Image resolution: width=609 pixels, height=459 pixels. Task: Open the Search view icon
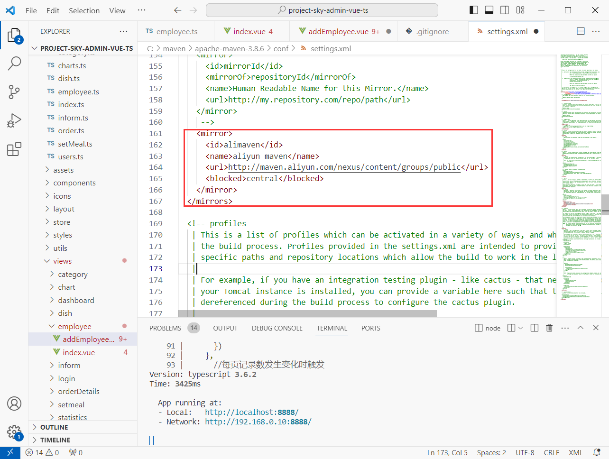[14, 64]
